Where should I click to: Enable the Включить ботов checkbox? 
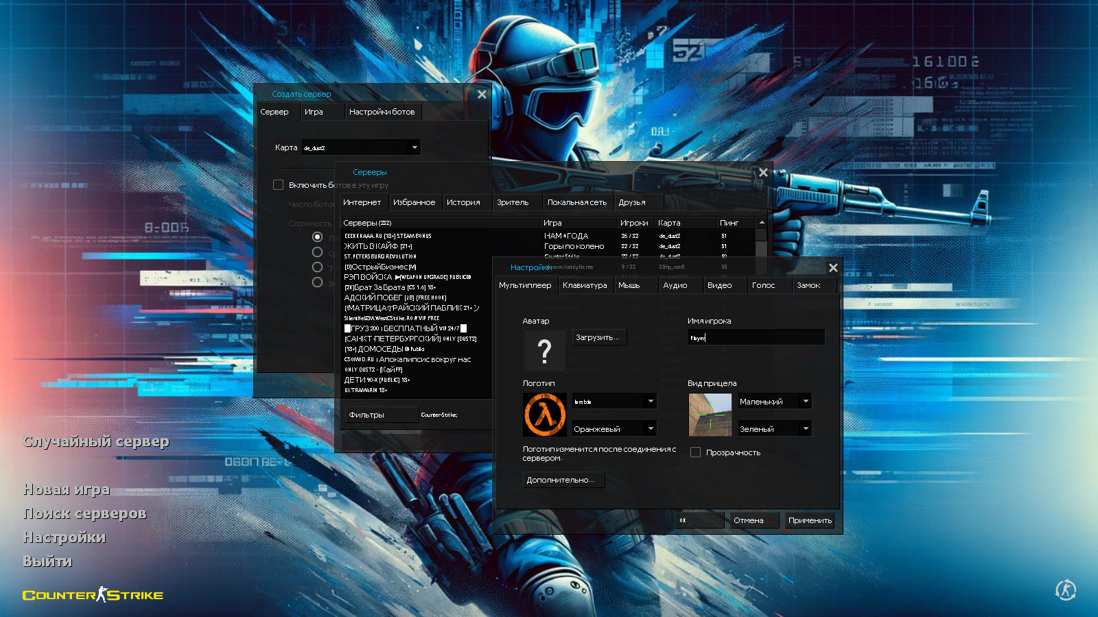pos(278,185)
